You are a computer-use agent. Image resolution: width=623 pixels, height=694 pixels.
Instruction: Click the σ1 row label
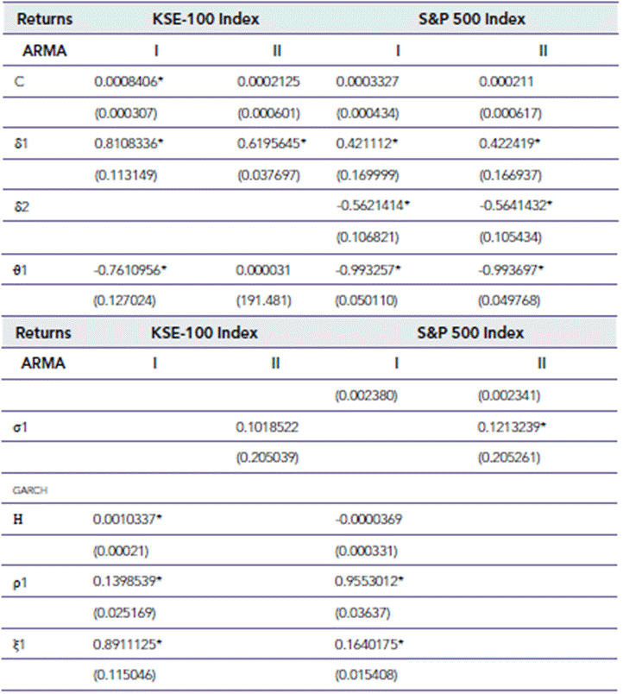pos(23,427)
